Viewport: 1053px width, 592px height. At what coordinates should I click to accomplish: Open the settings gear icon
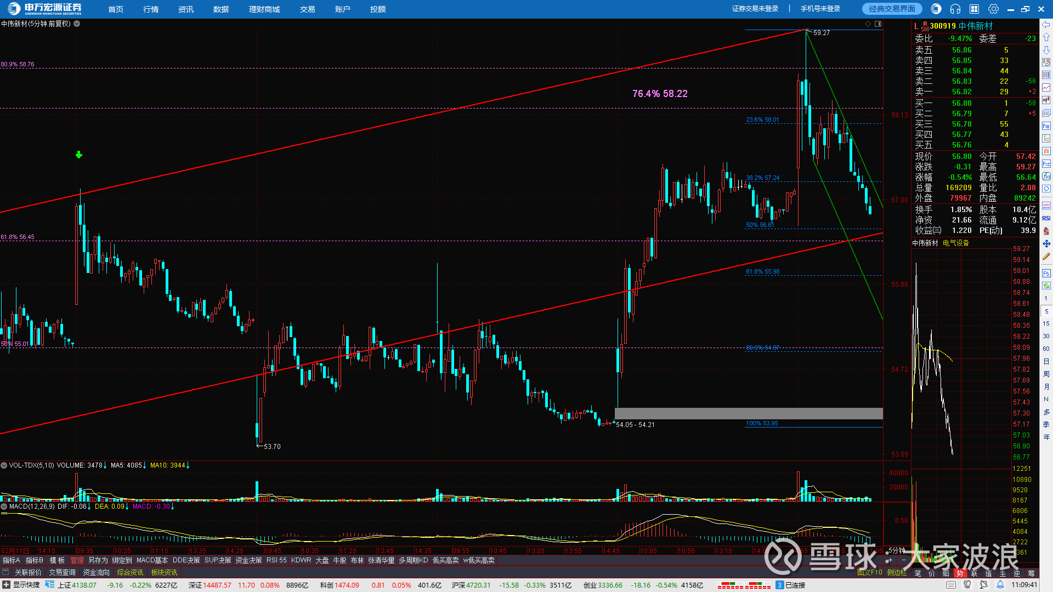click(993, 9)
